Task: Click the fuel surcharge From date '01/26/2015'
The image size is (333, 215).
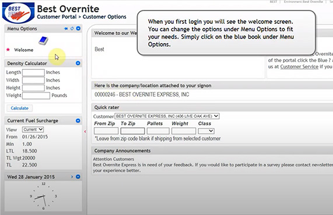Action: coord(35,137)
